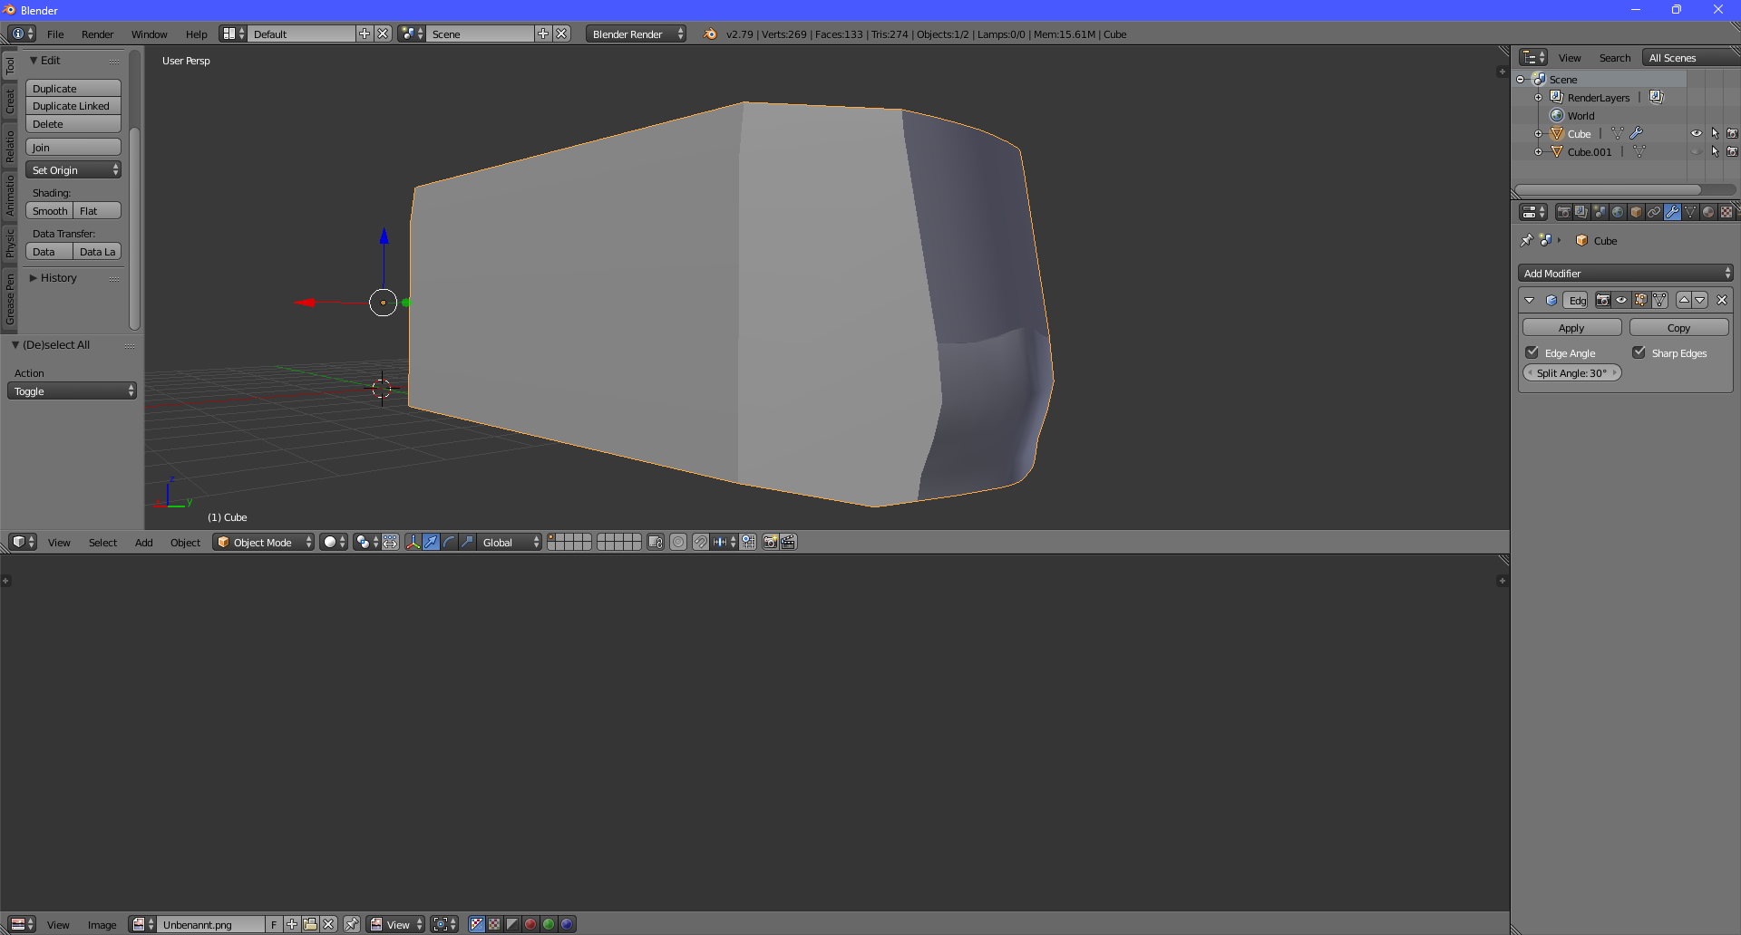The height and width of the screenshot is (935, 1741).
Task: Click the Apply modifier button
Action: pyautogui.click(x=1571, y=328)
